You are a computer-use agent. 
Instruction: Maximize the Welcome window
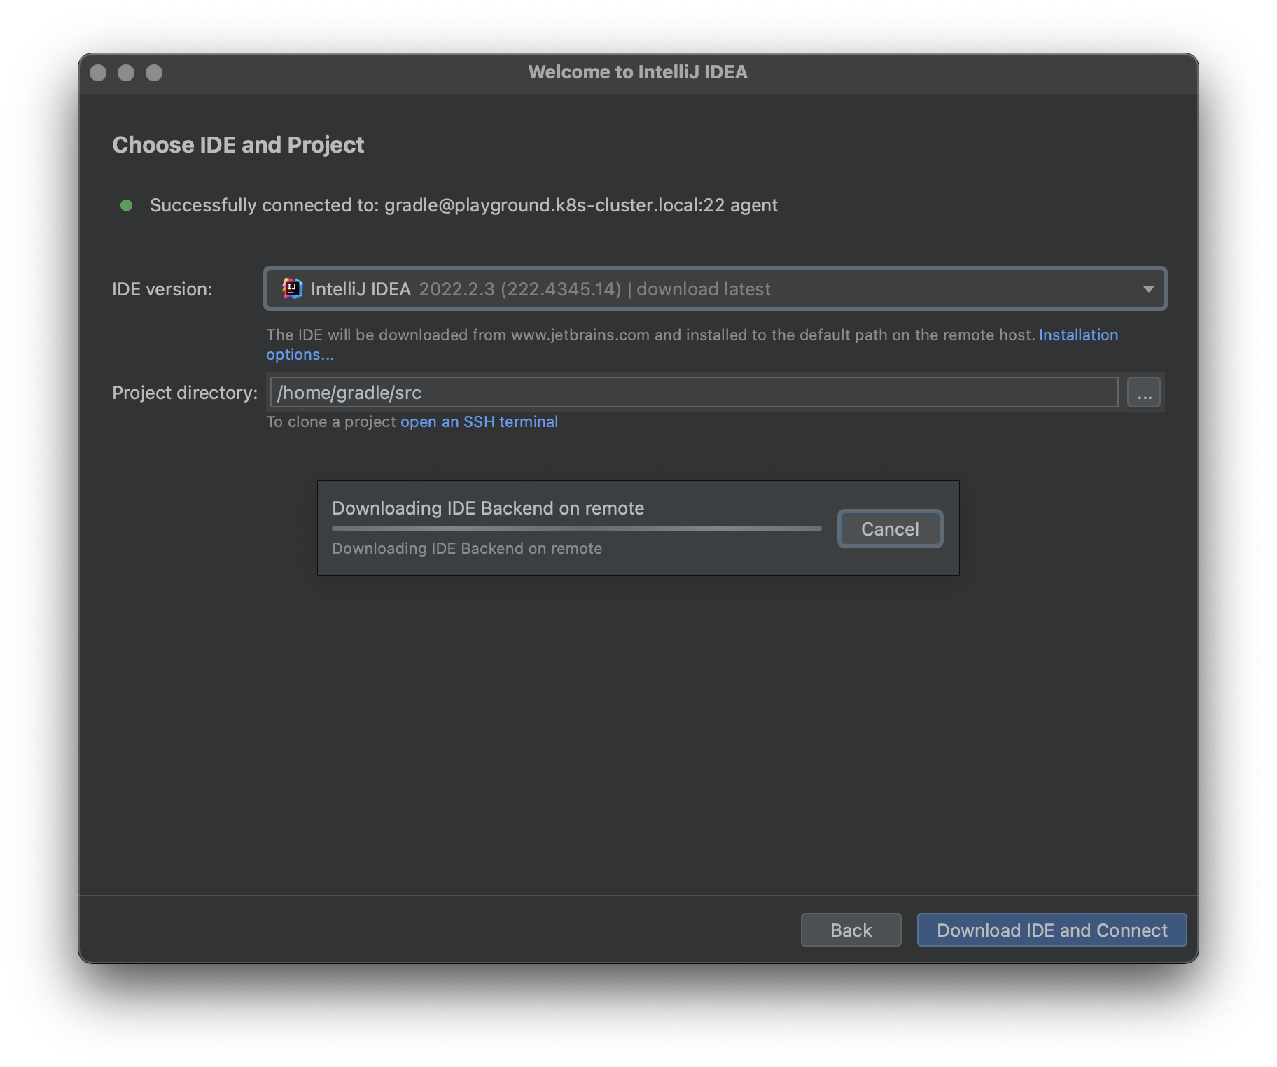pyautogui.click(x=154, y=73)
